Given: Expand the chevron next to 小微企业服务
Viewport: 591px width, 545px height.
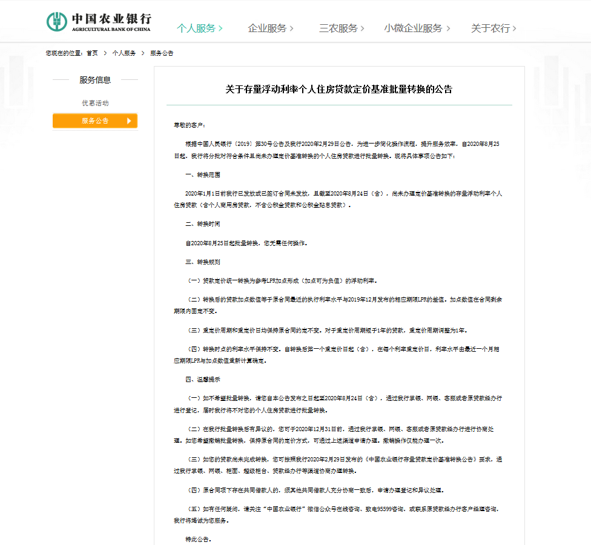Looking at the screenshot, I should 448,27.
